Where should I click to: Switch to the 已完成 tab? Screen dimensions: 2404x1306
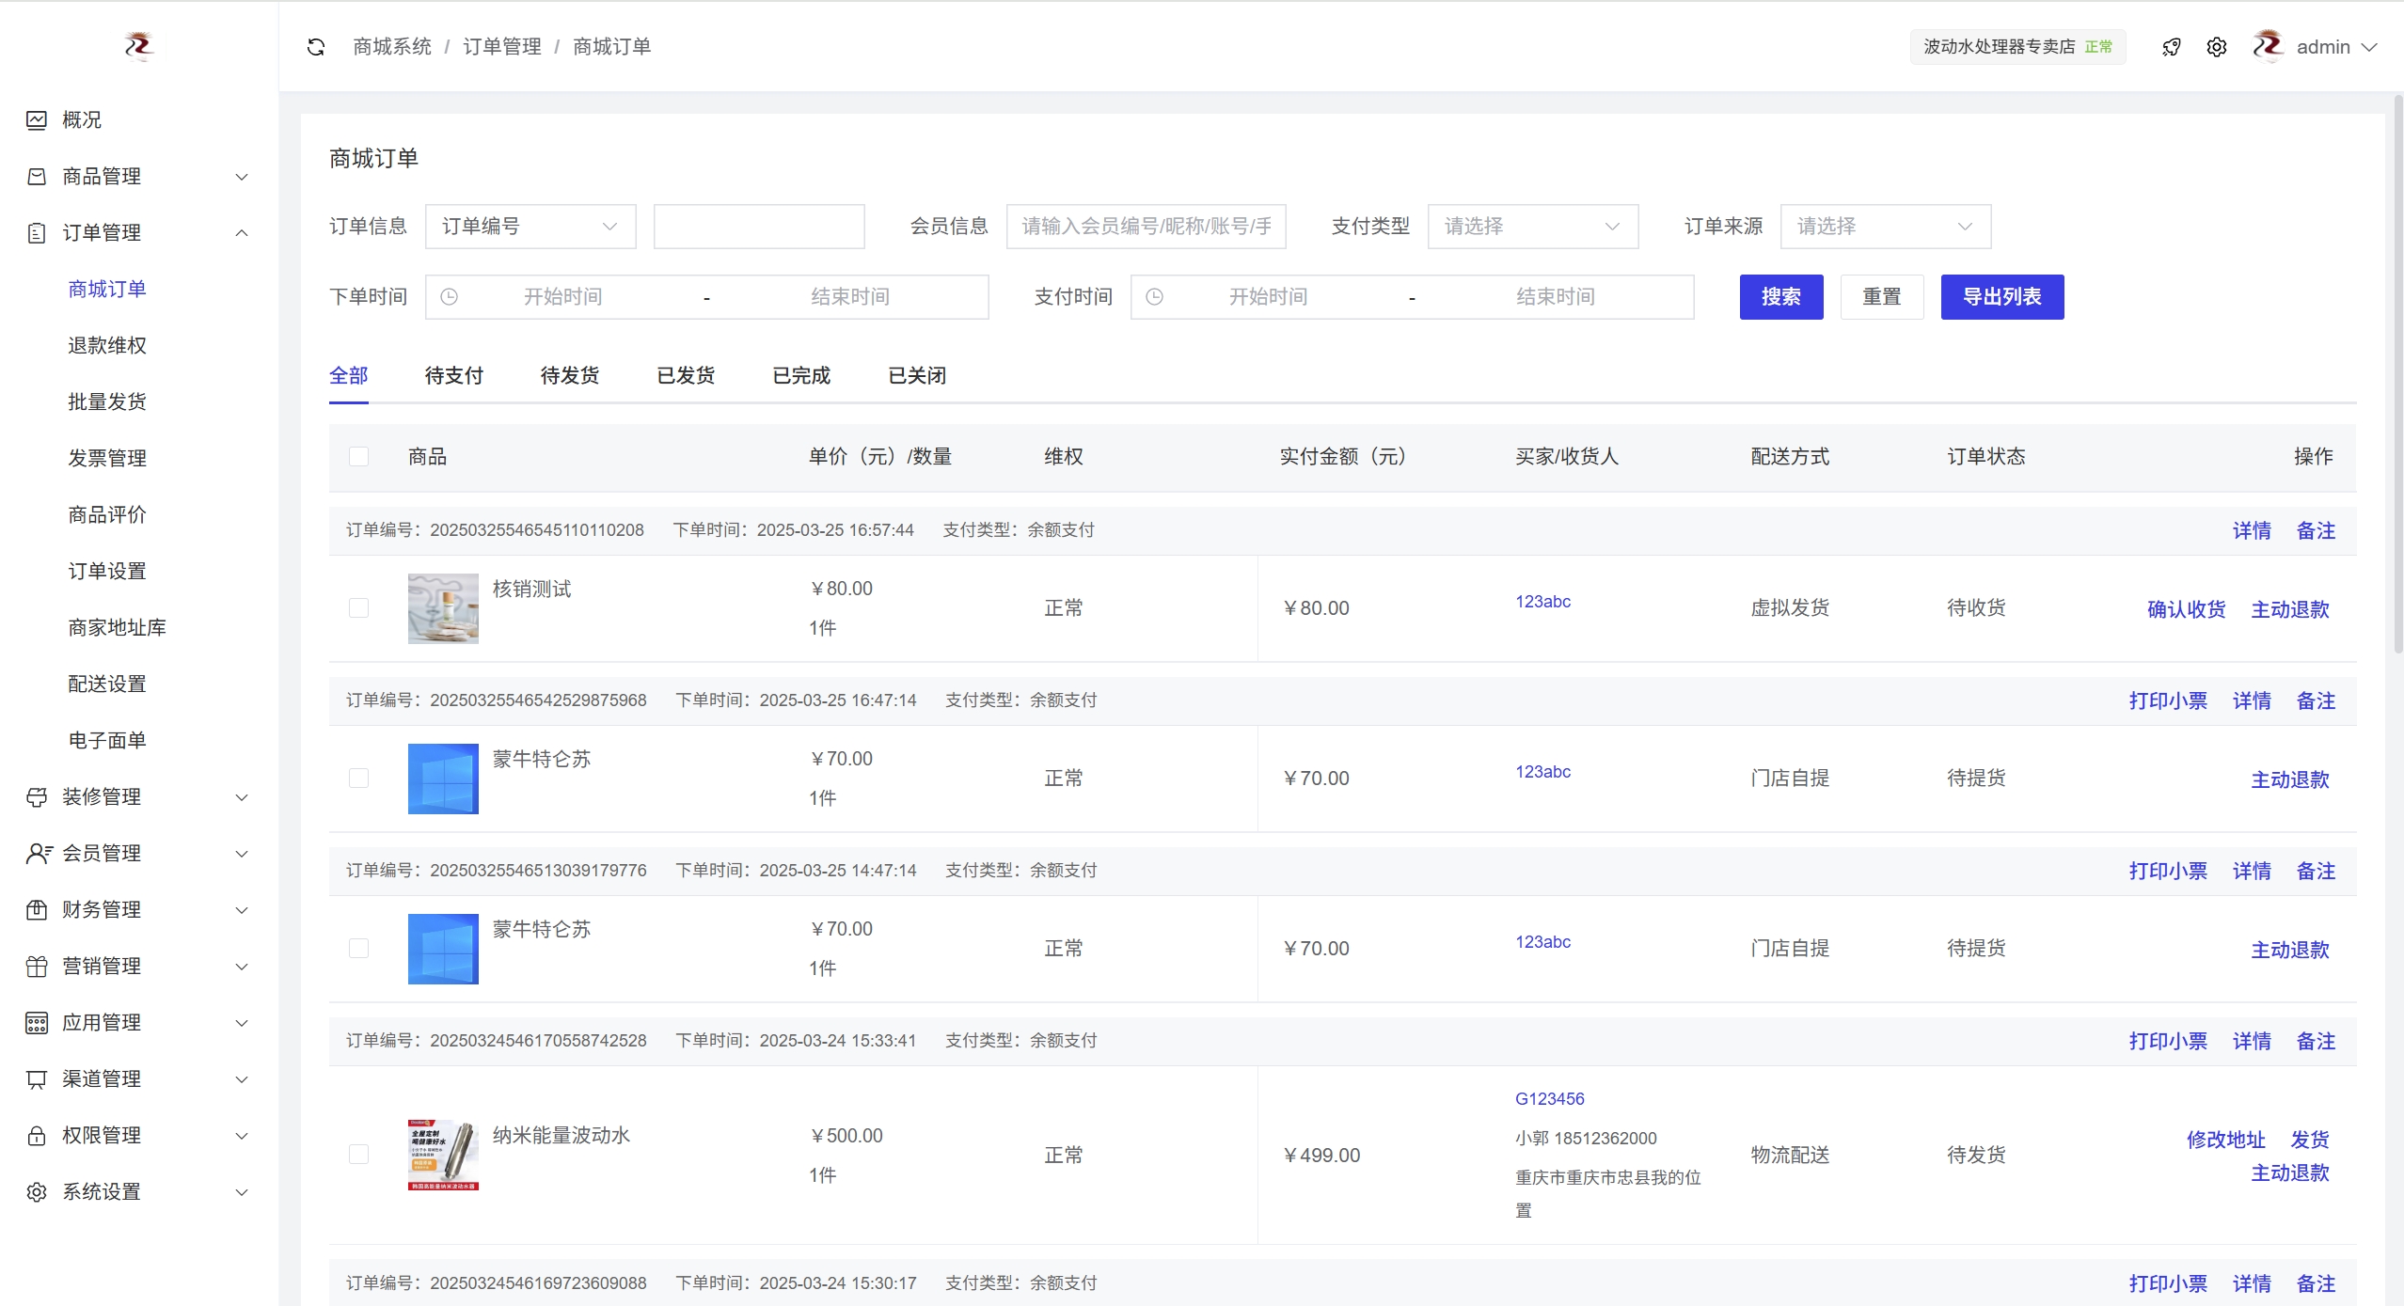801,376
